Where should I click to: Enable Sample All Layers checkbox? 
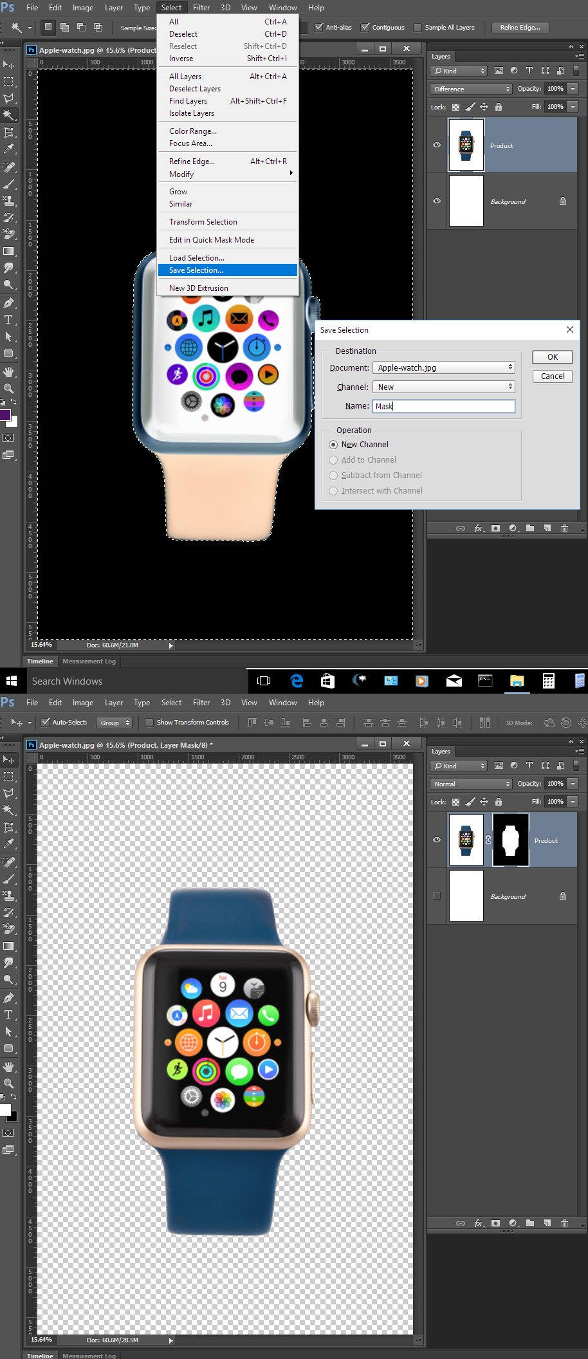tap(418, 27)
